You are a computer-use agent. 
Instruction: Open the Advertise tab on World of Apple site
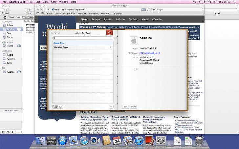[x=157, y=19]
